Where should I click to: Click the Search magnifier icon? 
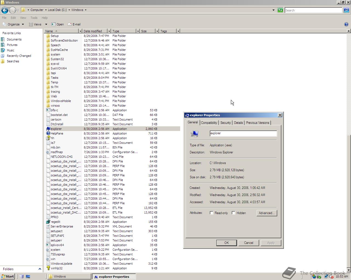click(x=346, y=10)
